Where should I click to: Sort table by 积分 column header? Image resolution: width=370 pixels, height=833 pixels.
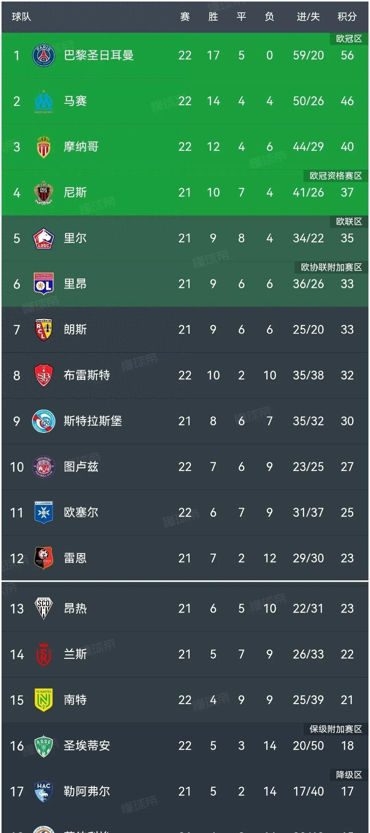click(x=347, y=16)
